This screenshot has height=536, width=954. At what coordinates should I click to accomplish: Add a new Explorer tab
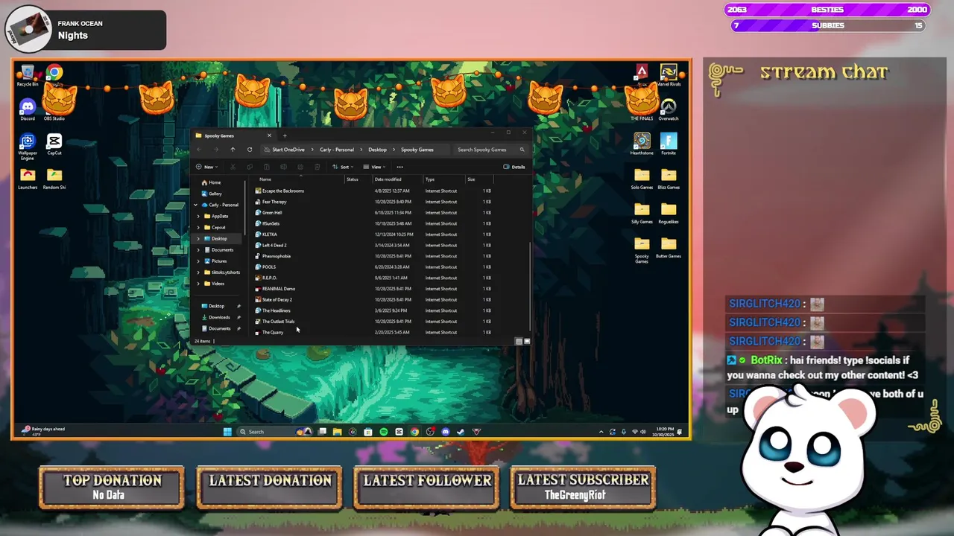(x=284, y=135)
